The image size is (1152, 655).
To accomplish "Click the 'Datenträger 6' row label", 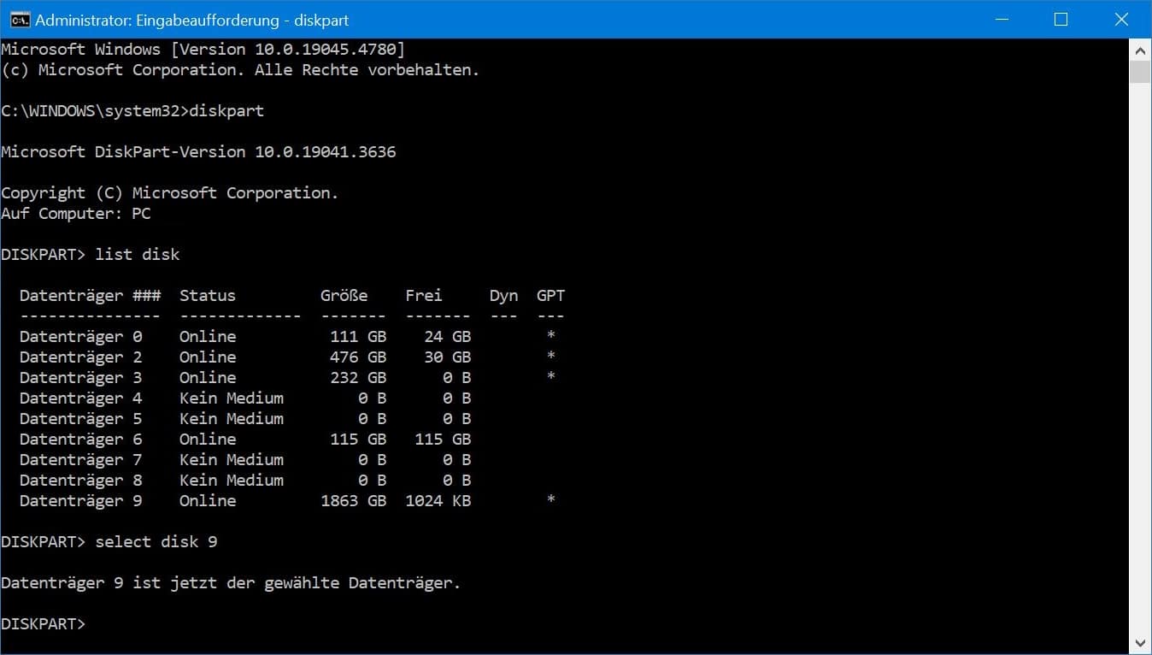I will (x=81, y=440).
